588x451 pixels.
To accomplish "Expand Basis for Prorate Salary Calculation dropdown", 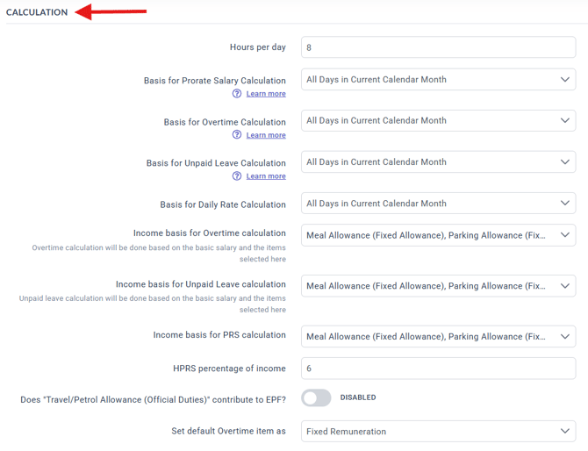I will [438, 80].
